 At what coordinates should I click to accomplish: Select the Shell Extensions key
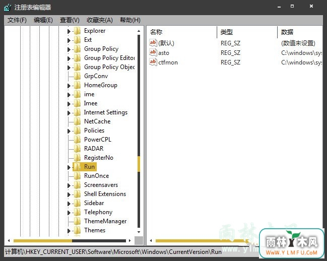pyautogui.click(x=105, y=194)
